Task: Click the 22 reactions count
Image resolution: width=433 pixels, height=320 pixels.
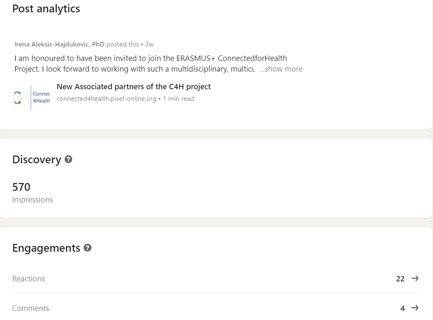Action: (400, 279)
